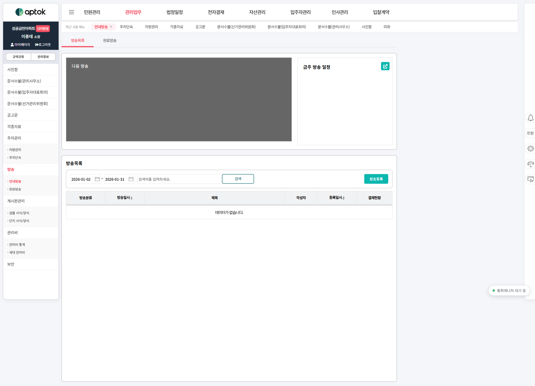Open the 입주자관리 top menu

pos(300,12)
